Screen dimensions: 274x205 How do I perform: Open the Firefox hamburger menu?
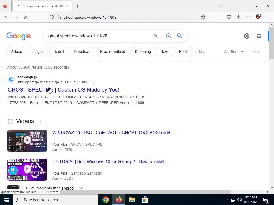pos(268,17)
